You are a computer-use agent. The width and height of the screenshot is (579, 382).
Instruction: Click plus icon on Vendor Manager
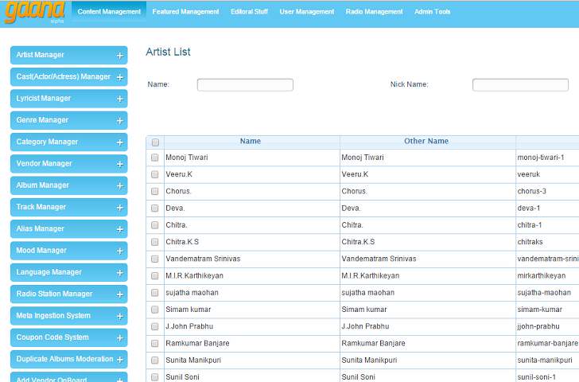[120, 164]
